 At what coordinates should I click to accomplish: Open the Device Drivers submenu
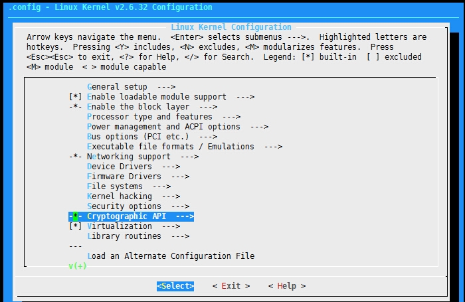tap(134, 167)
